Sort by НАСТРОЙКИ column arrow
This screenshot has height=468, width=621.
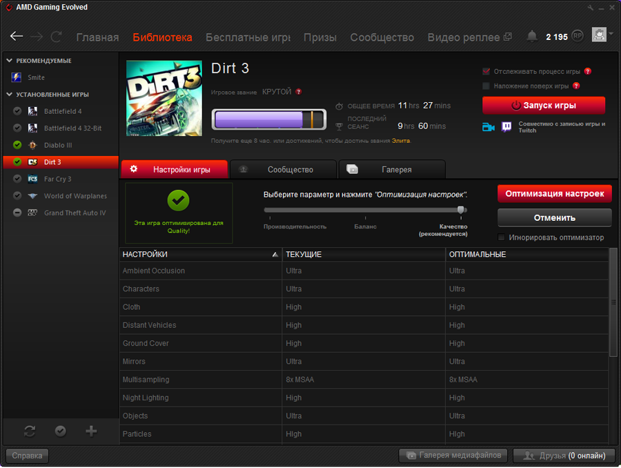coord(275,255)
